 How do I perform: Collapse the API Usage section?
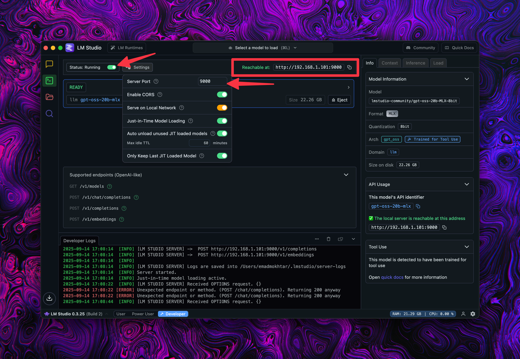click(x=467, y=184)
